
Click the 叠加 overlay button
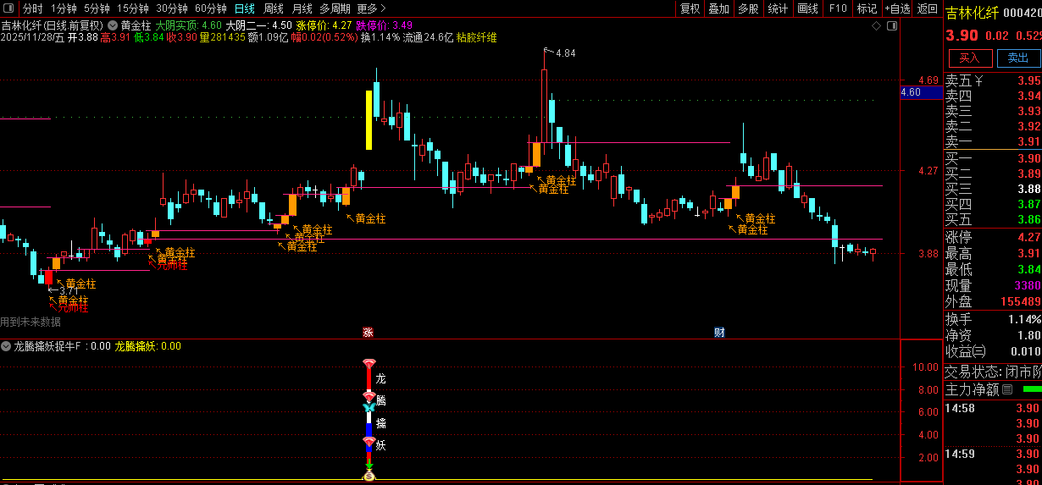coord(718,8)
